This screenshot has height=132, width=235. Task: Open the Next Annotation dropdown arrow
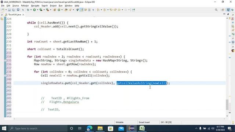(101, 10)
